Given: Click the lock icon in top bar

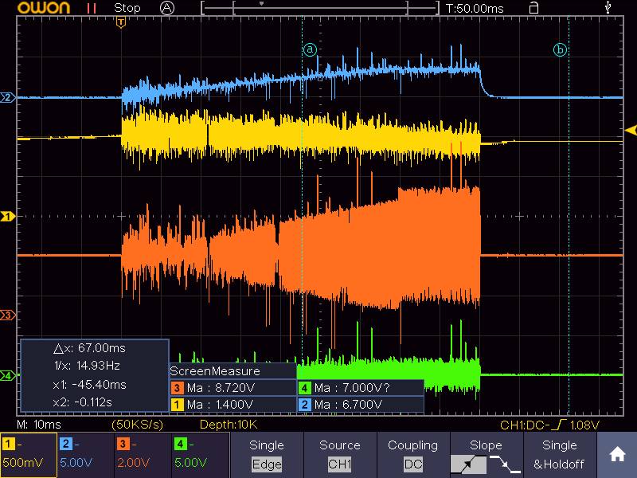Looking at the screenshot, I should tap(533, 8).
